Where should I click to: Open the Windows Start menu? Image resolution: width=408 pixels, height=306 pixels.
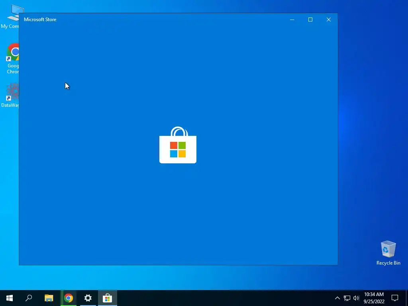[10, 298]
